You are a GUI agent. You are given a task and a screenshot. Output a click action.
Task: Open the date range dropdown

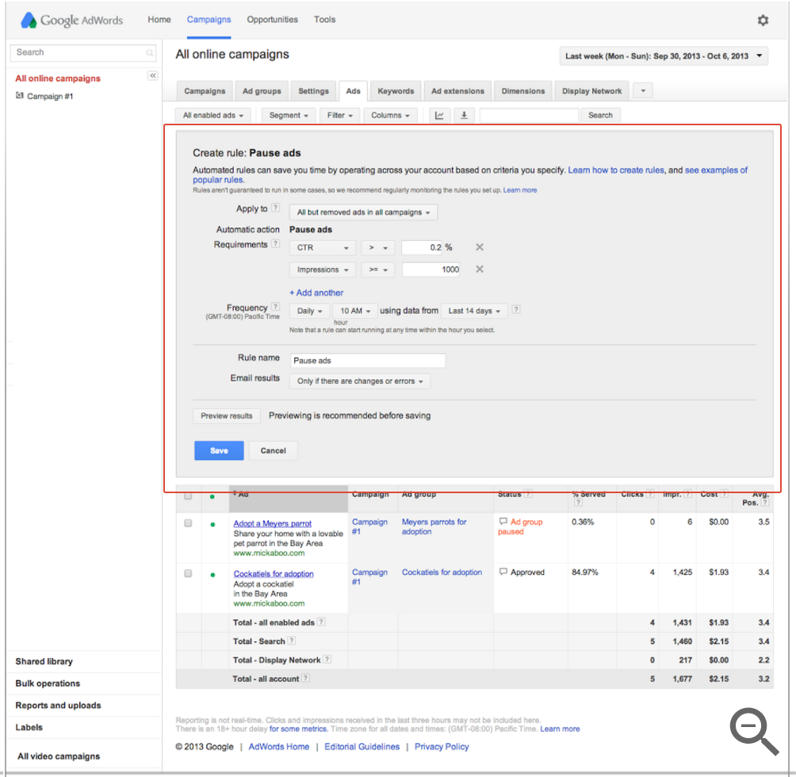coord(664,55)
